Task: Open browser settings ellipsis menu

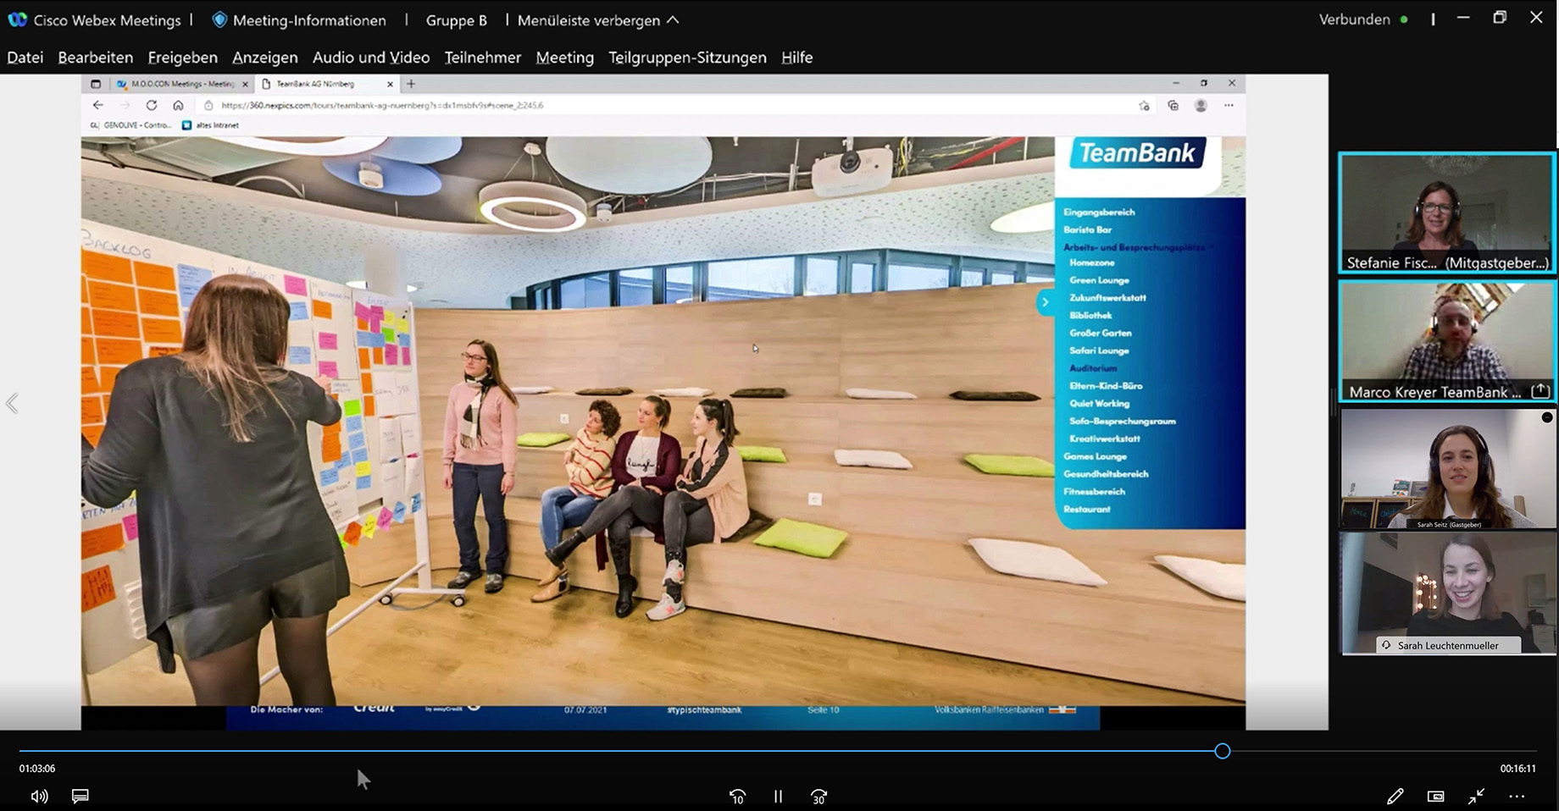Action: click(x=1229, y=106)
